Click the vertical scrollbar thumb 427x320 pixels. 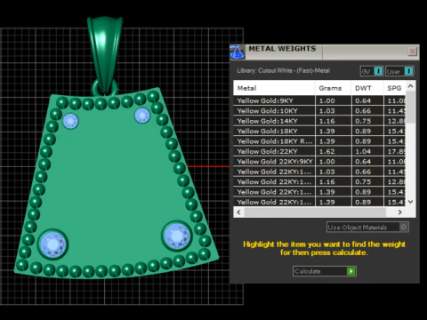pyautogui.click(x=410, y=107)
